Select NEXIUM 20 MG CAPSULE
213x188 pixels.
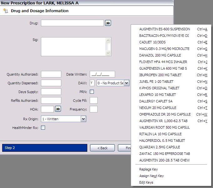(171, 108)
